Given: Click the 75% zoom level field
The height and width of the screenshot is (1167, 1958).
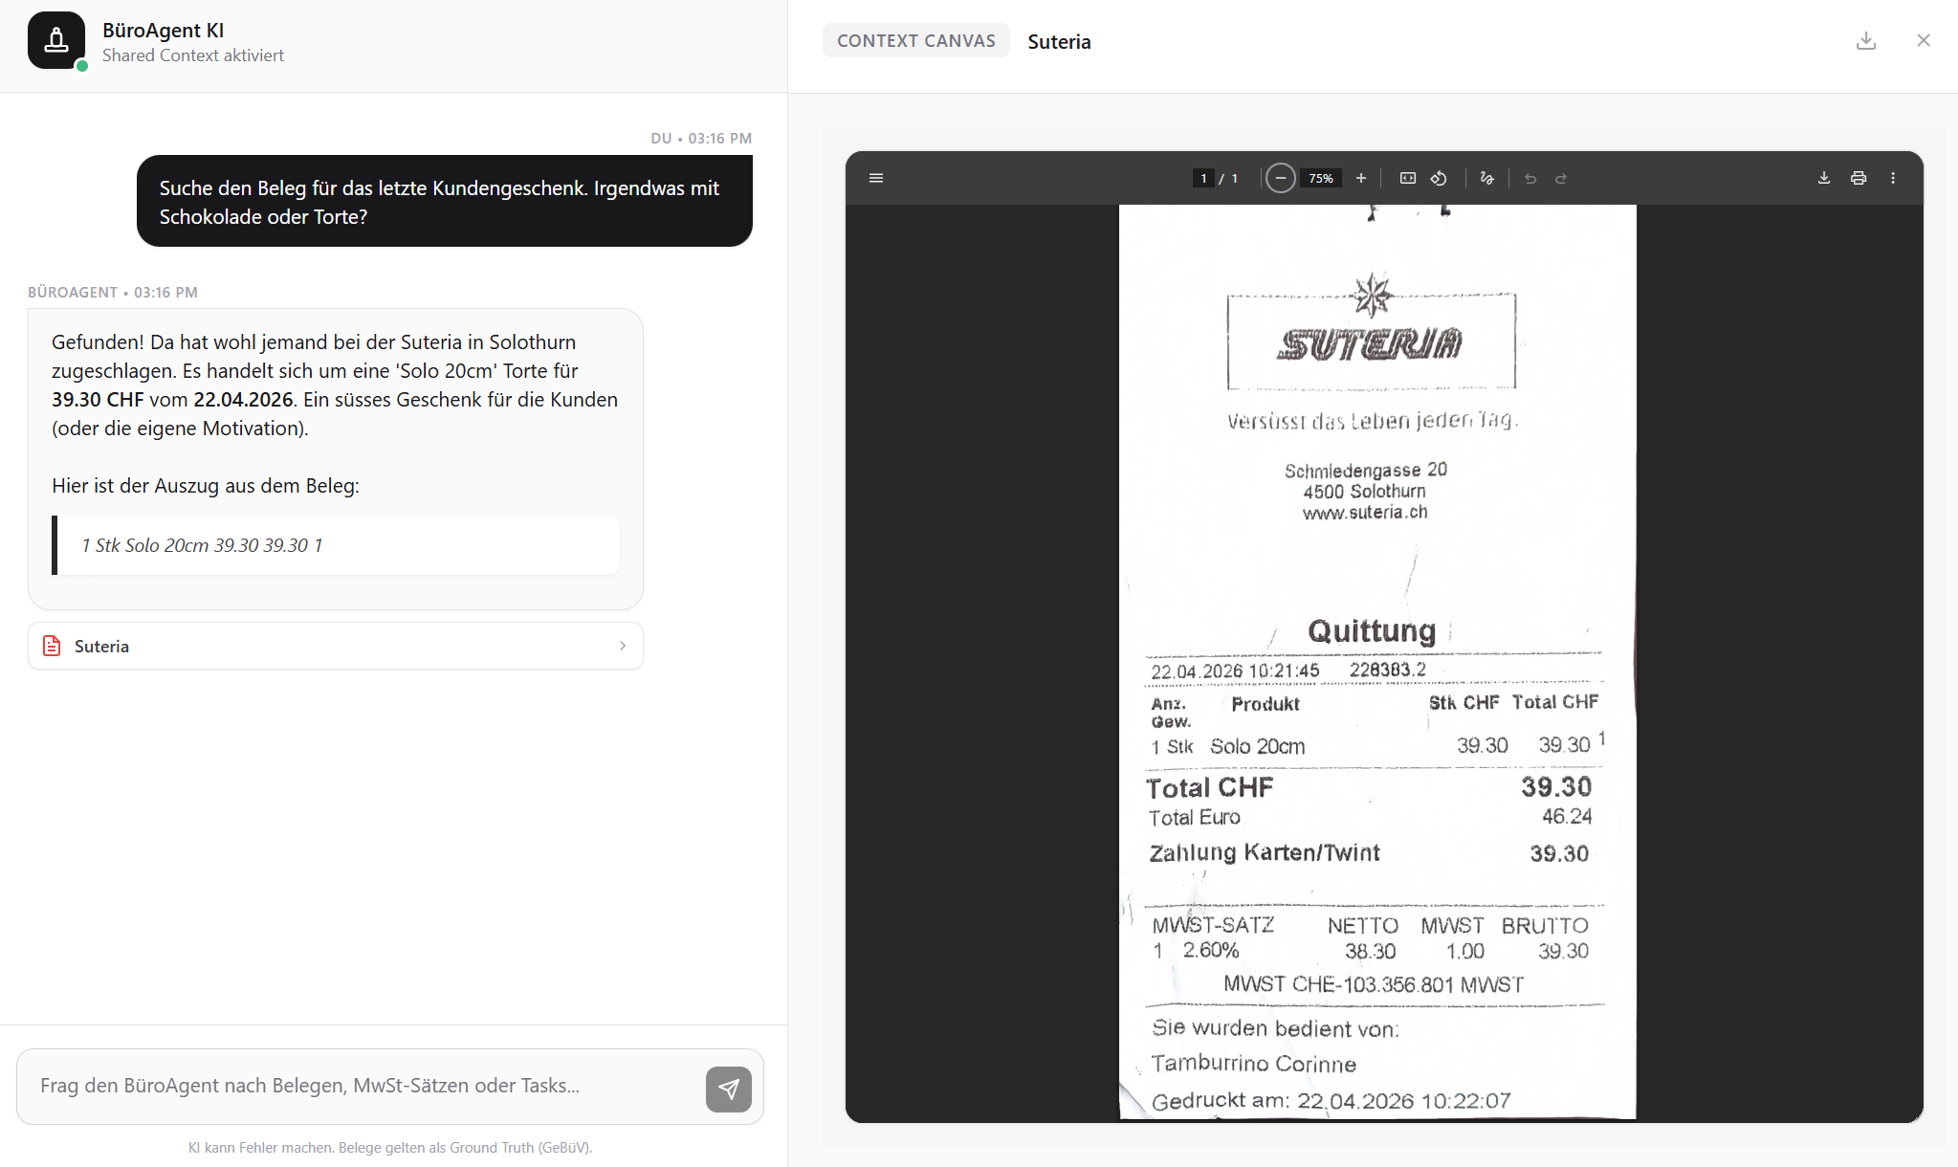Looking at the screenshot, I should 1320,178.
